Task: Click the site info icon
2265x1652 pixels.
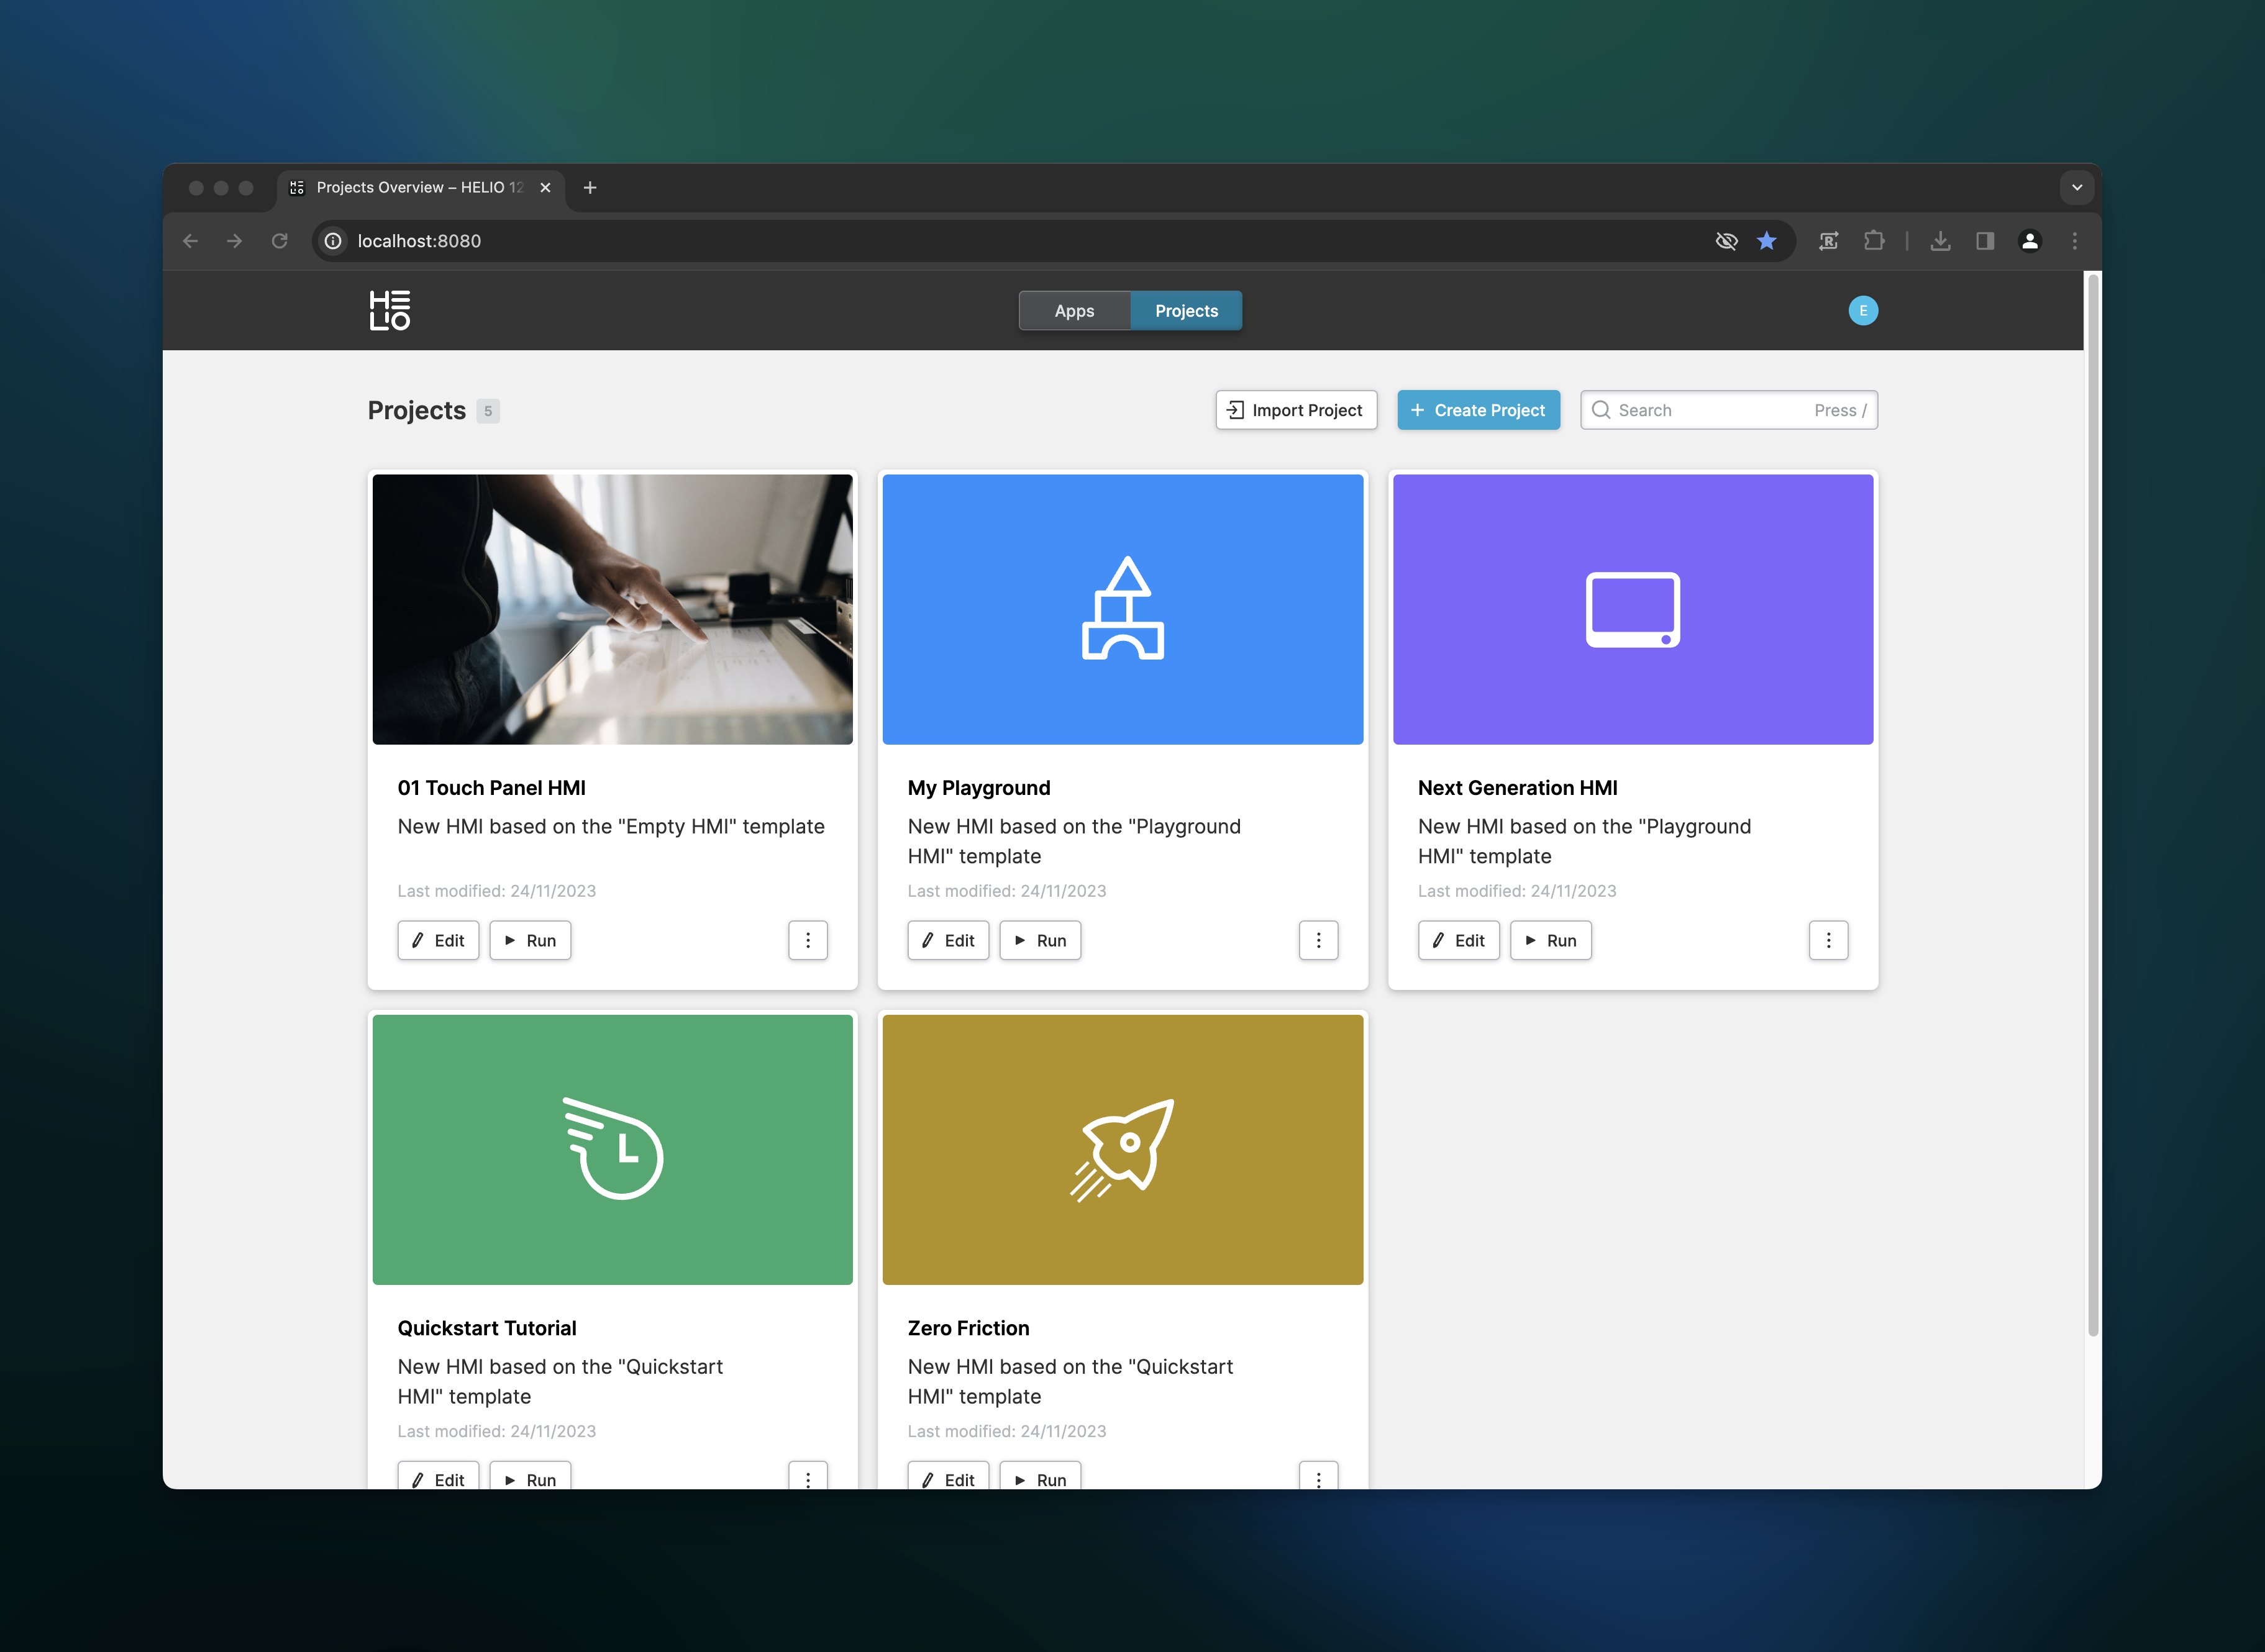Action: coord(333,241)
